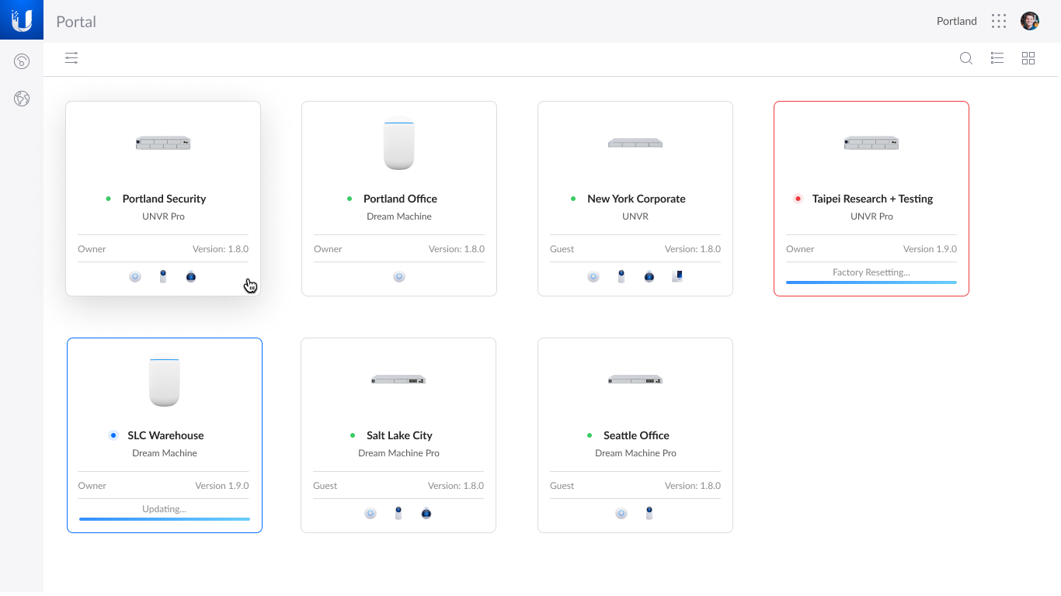Open the Portland Office console

(399, 199)
